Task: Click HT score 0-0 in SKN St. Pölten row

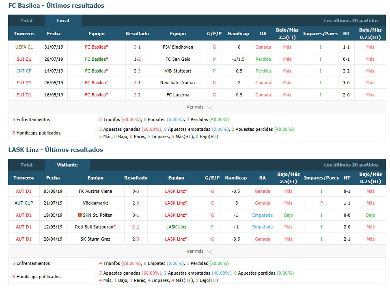Action: [347, 215]
